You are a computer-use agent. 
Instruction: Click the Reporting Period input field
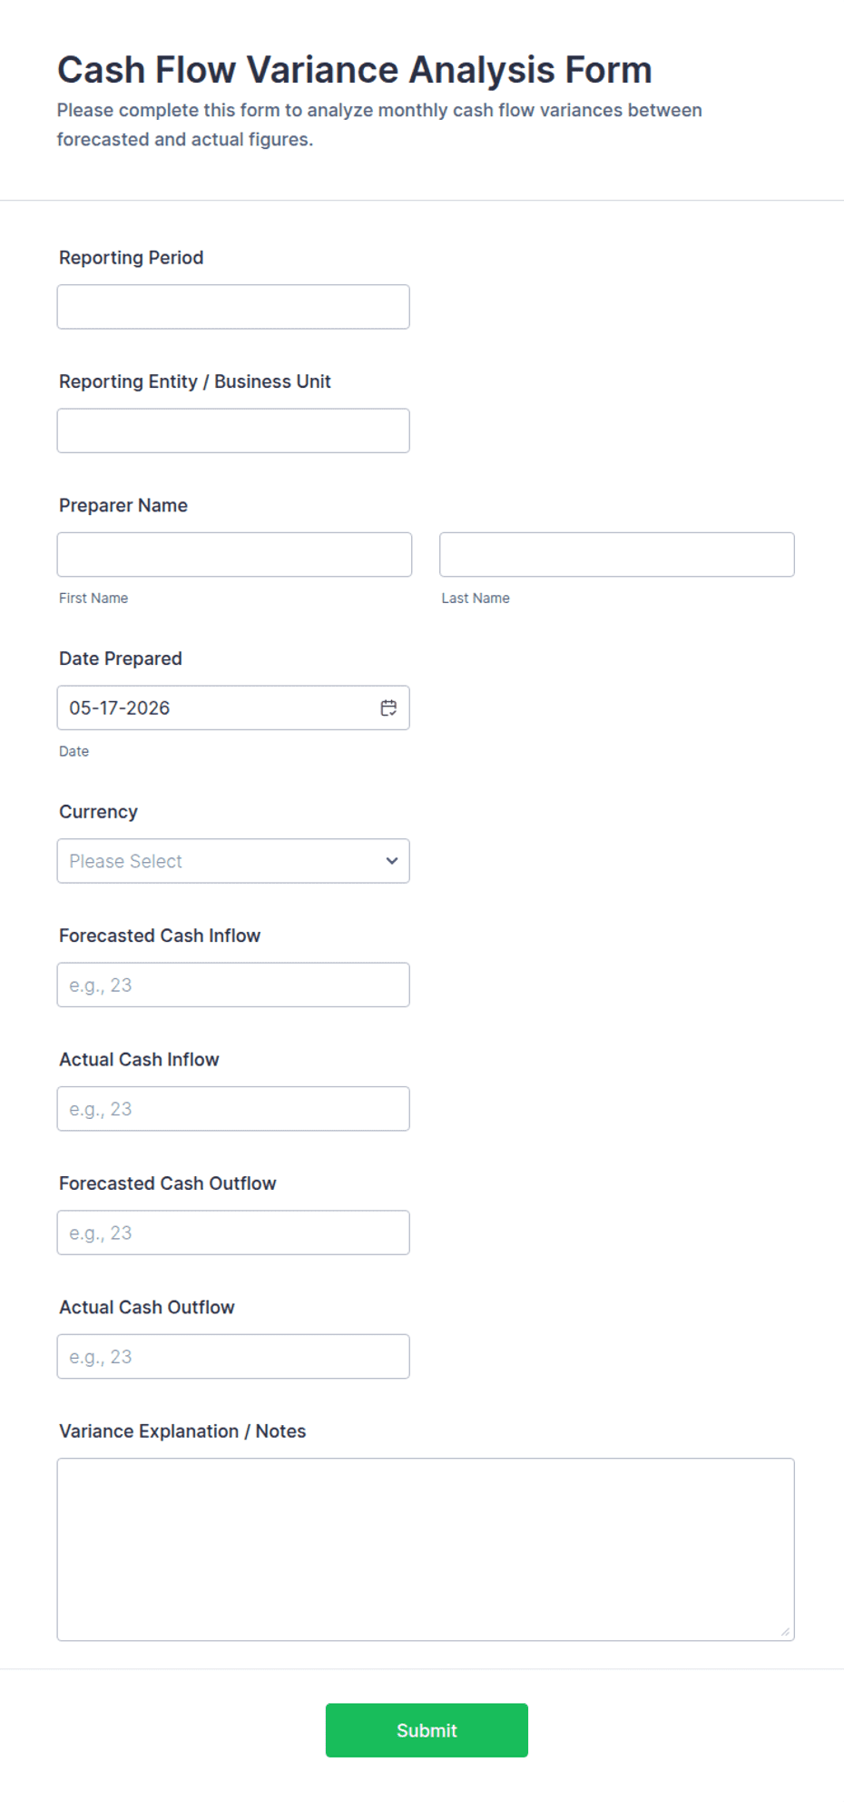[x=233, y=307]
